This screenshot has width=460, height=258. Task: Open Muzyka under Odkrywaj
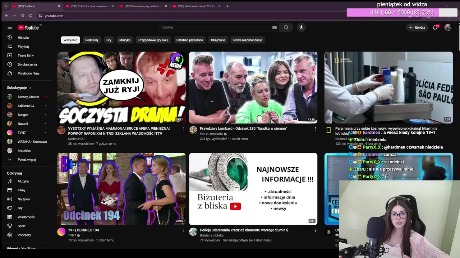tap(24, 181)
